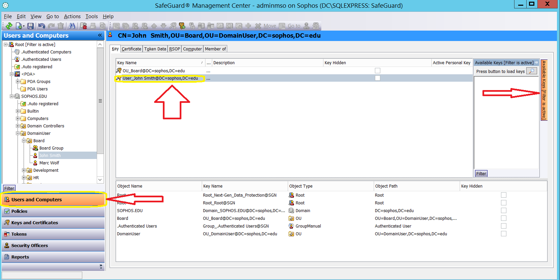560x280 pixels.
Task: Switch to the Computer tab
Action: pyautogui.click(x=193, y=49)
